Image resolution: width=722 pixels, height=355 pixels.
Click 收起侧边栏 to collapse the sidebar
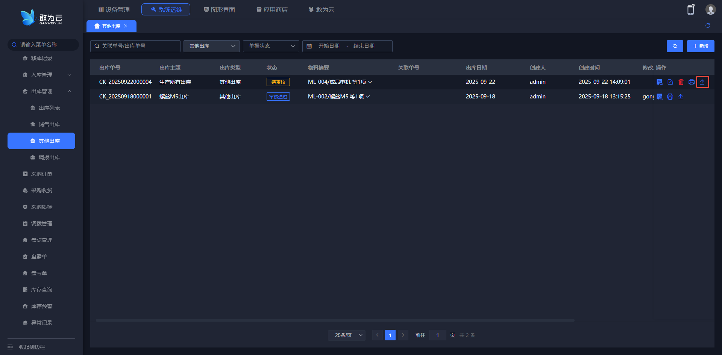tap(26, 347)
